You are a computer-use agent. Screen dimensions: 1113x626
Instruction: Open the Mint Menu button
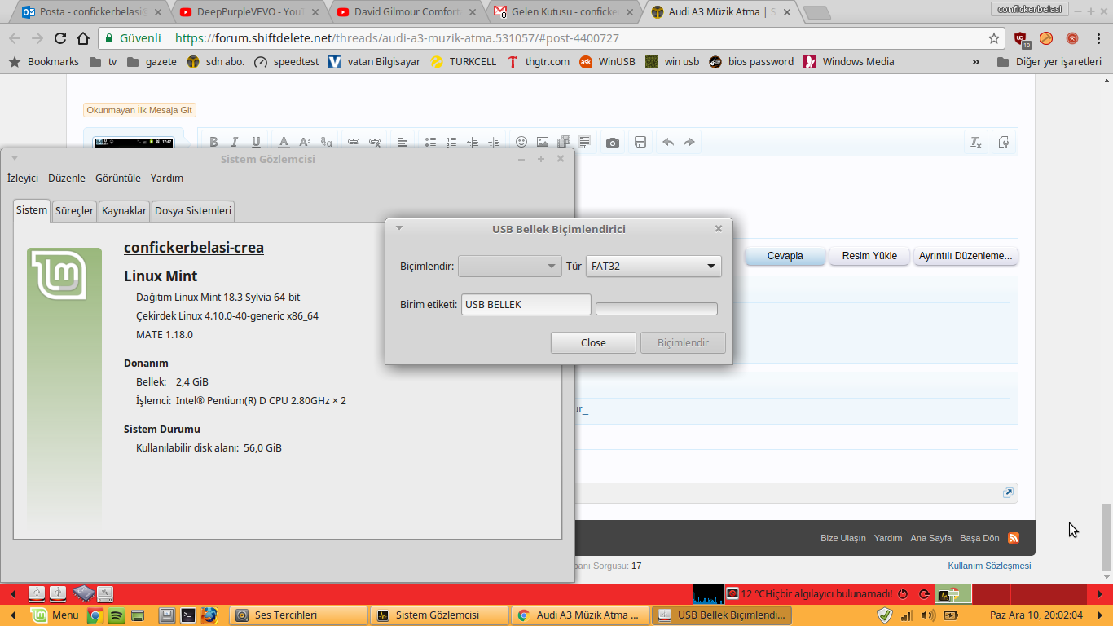[55, 615]
